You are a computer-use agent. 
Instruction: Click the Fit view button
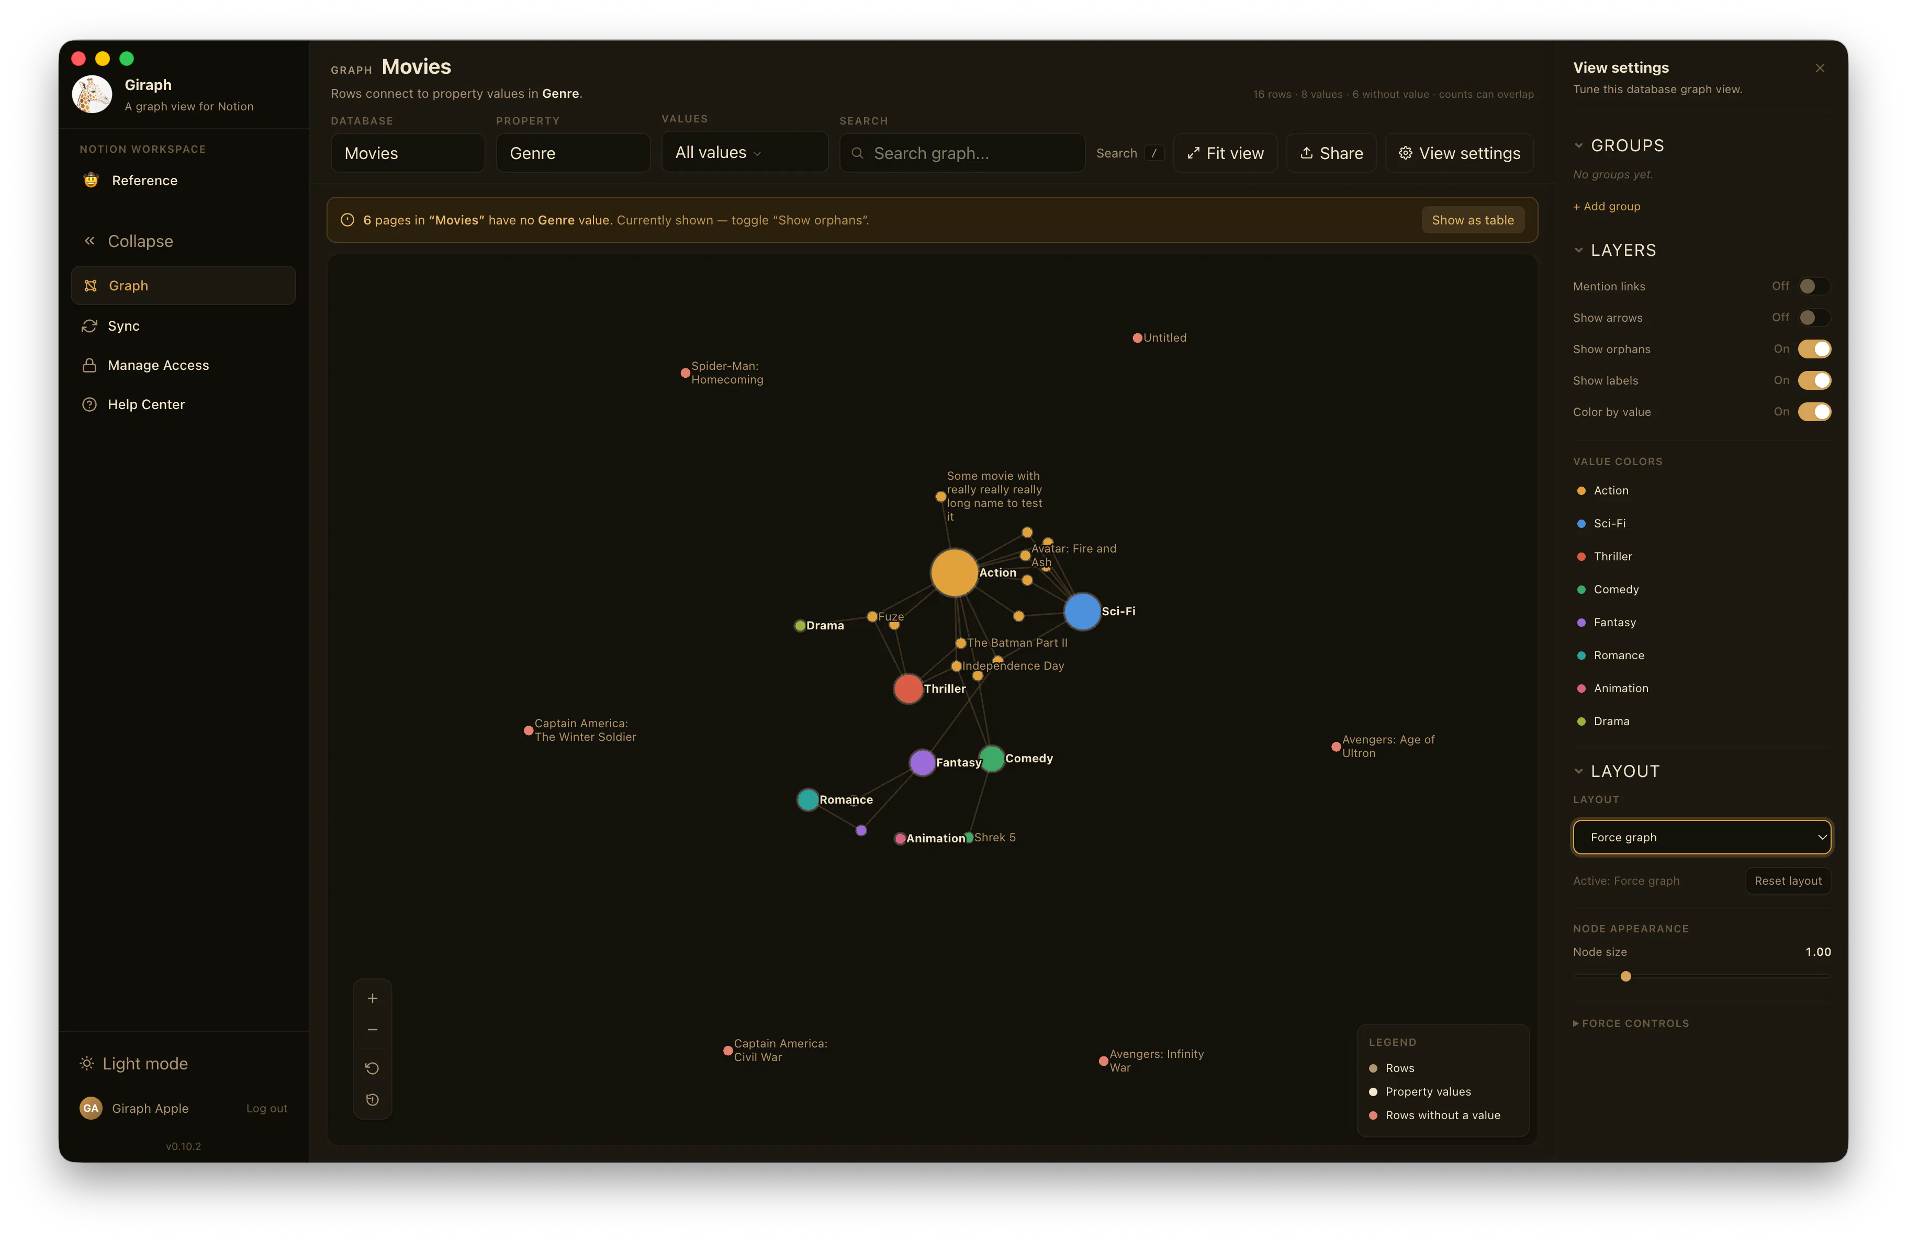[x=1225, y=153]
